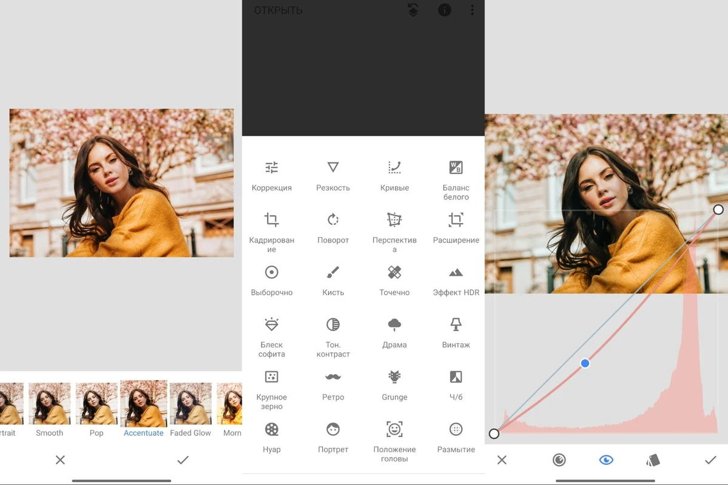Cancel the looks selection with X
Image resolution: width=728 pixels, height=485 pixels.
point(60,460)
